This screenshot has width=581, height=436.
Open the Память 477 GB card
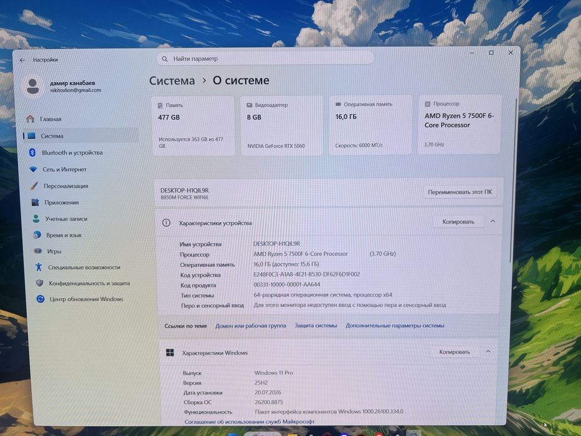(x=193, y=126)
